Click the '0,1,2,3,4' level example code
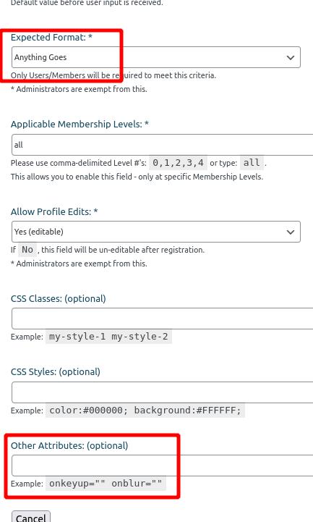 pos(178,163)
